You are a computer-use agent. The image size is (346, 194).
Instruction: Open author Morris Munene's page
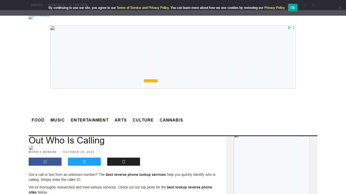43,152
